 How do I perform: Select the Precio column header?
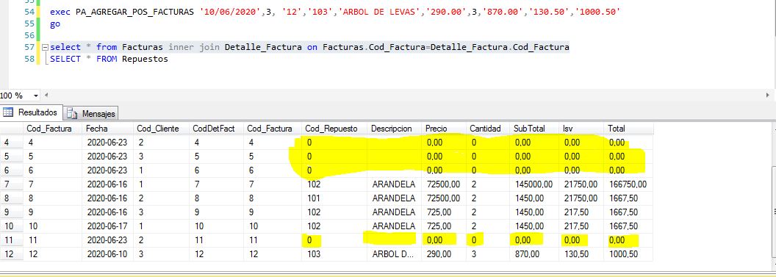pos(444,129)
